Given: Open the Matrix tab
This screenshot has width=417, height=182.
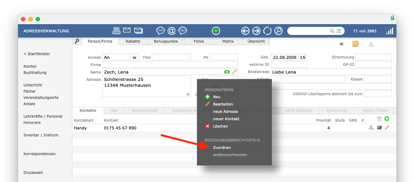Looking at the screenshot, I should [x=228, y=41].
